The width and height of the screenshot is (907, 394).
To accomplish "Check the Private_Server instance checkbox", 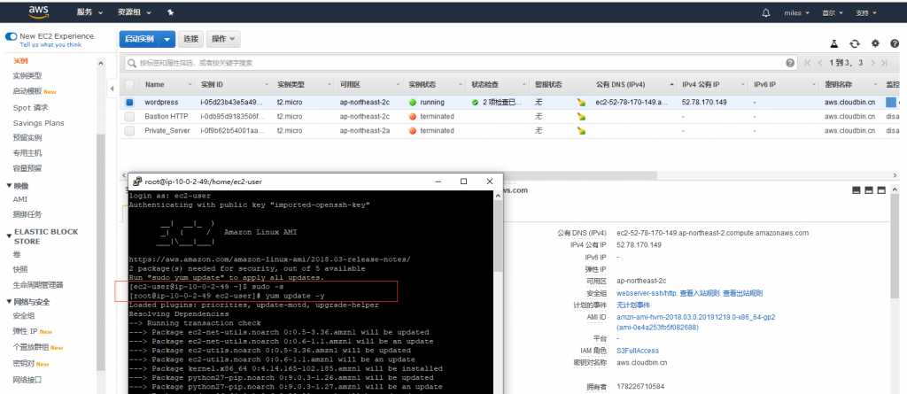I will (129, 131).
